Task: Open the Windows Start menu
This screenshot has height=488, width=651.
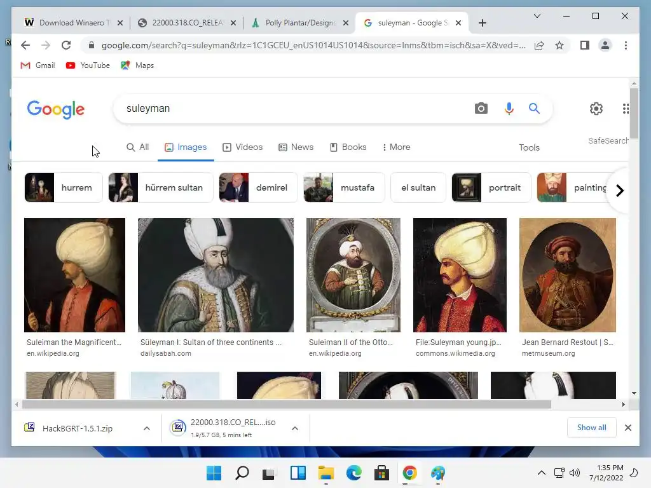Action: click(x=214, y=473)
